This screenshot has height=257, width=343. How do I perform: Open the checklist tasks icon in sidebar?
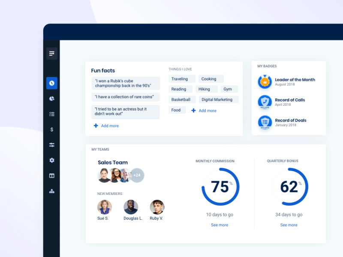(52, 114)
